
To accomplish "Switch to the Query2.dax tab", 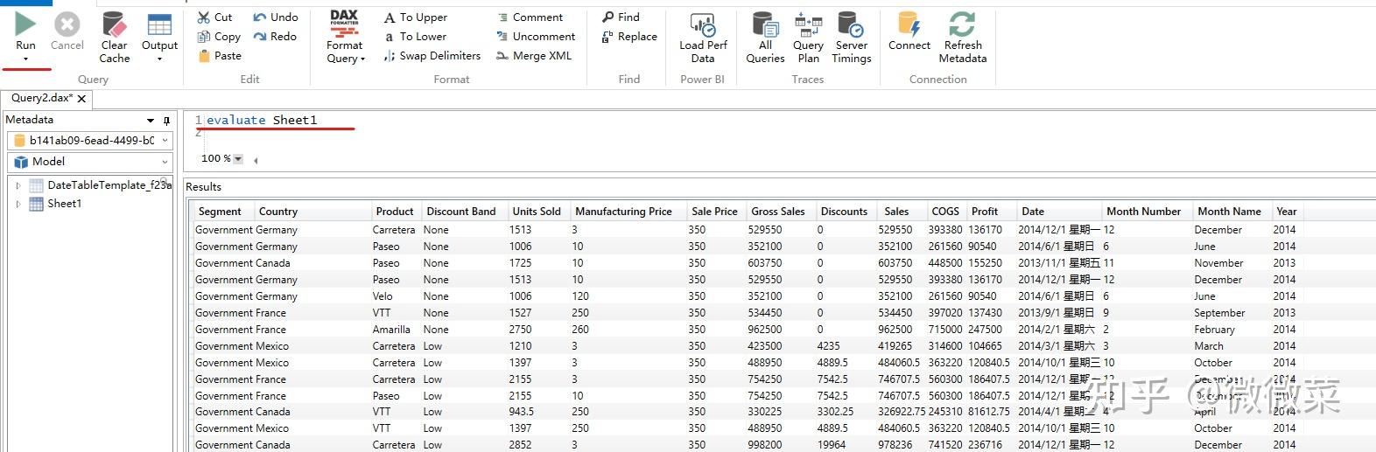I will pos(40,98).
